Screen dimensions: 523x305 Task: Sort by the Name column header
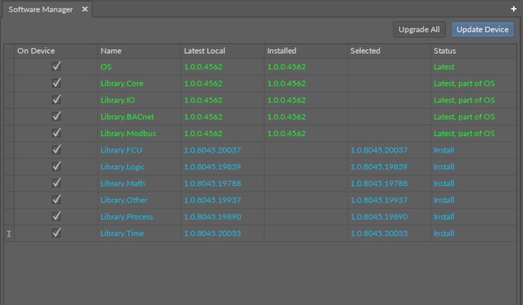click(x=111, y=51)
